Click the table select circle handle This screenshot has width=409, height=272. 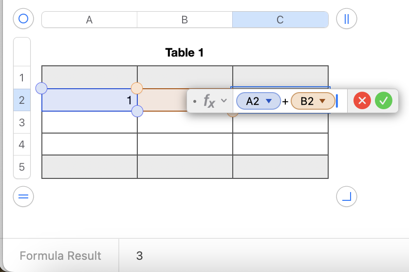[x=23, y=19]
